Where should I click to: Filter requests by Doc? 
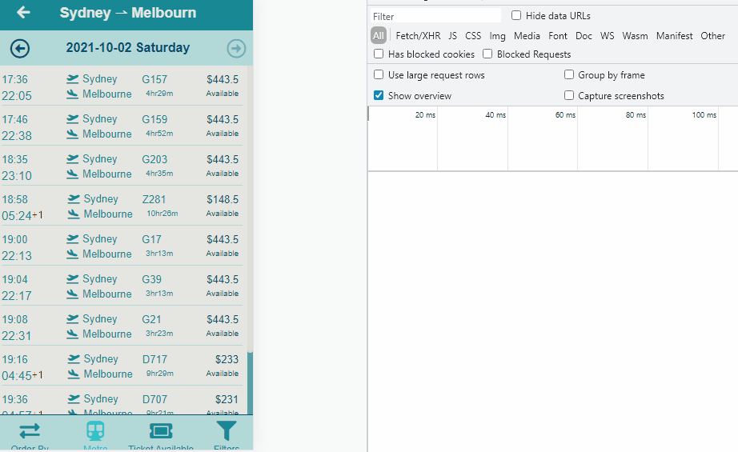point(584,36)
